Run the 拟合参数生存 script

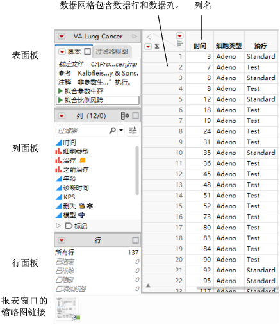(x=60, y=91)
